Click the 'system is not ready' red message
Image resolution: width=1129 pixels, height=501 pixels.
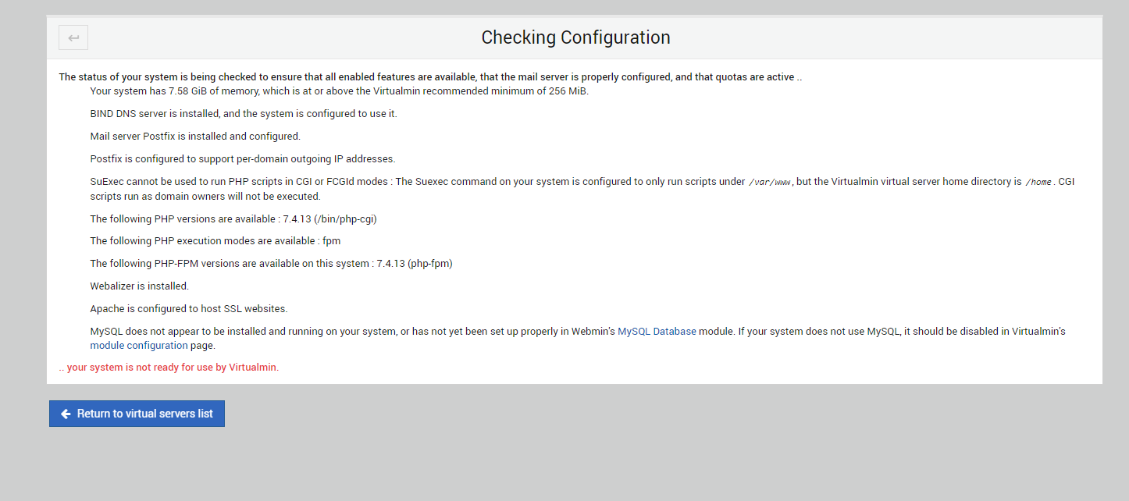(x=169, y=367)
